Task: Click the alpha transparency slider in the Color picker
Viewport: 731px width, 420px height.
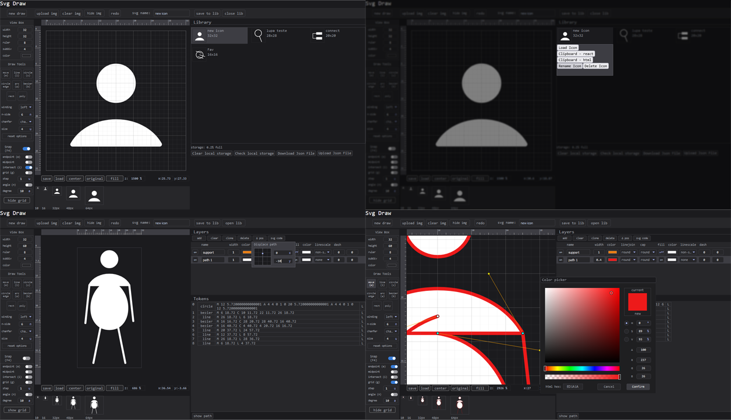Action: tap(582, 376)
